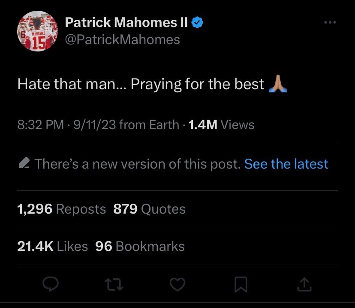Click the praying hands emoji

tap(277, 84)
